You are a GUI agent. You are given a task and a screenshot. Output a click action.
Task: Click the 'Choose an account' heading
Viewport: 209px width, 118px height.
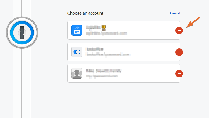[85, 13]
